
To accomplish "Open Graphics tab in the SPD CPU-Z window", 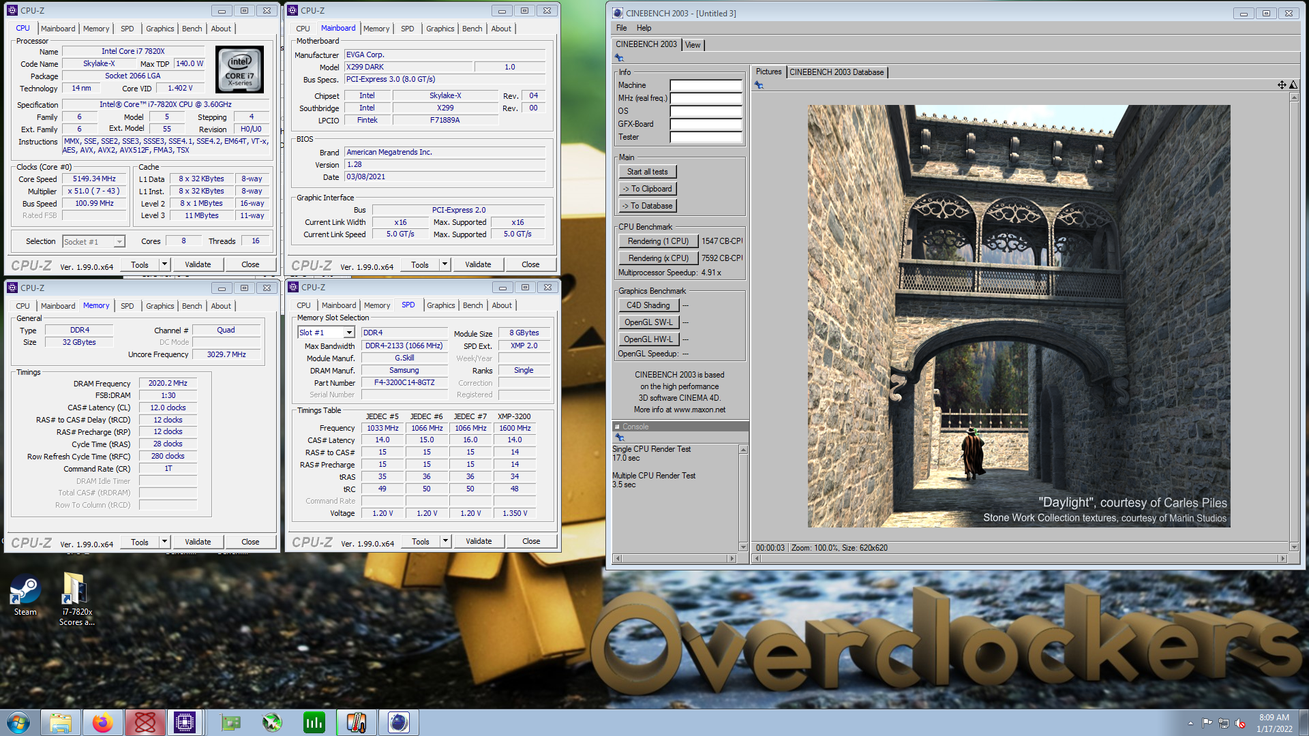I will (x=440, y=305).
